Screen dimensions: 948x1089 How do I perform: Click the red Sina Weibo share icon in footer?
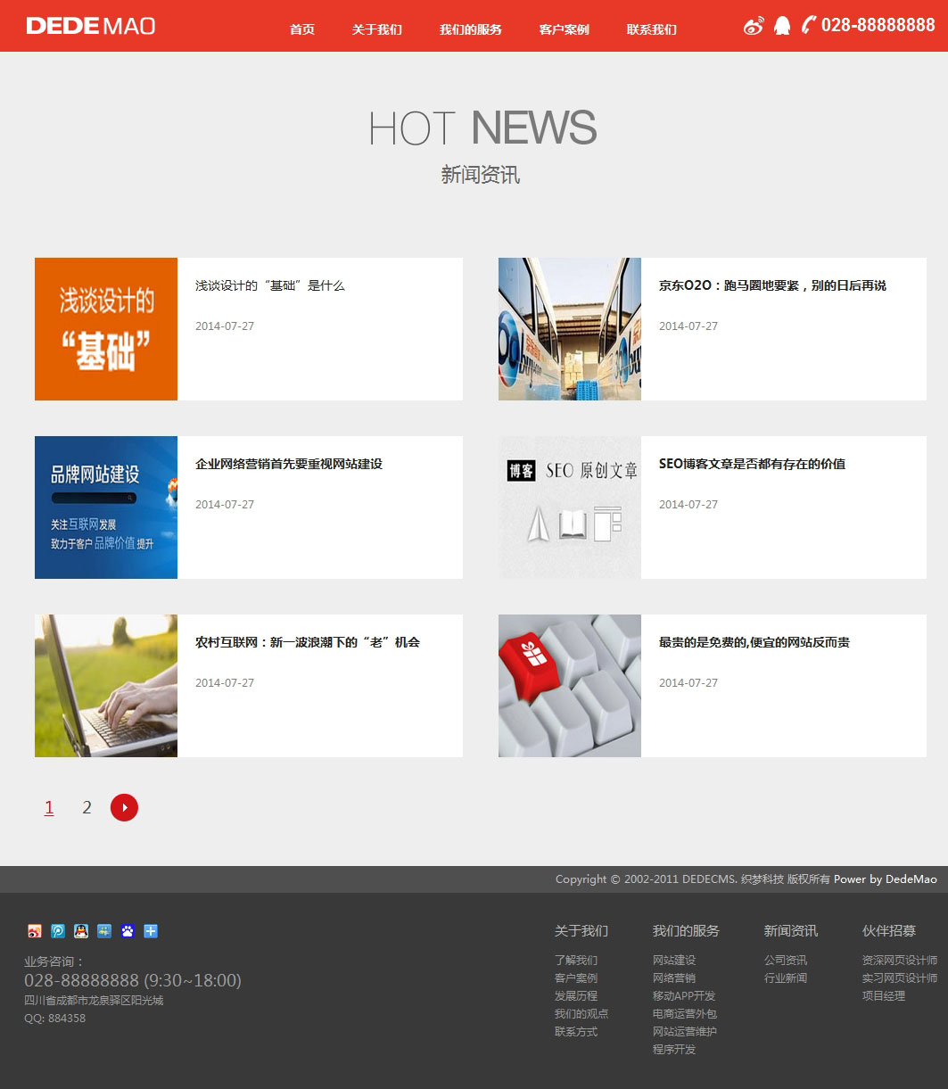point(35,931)
